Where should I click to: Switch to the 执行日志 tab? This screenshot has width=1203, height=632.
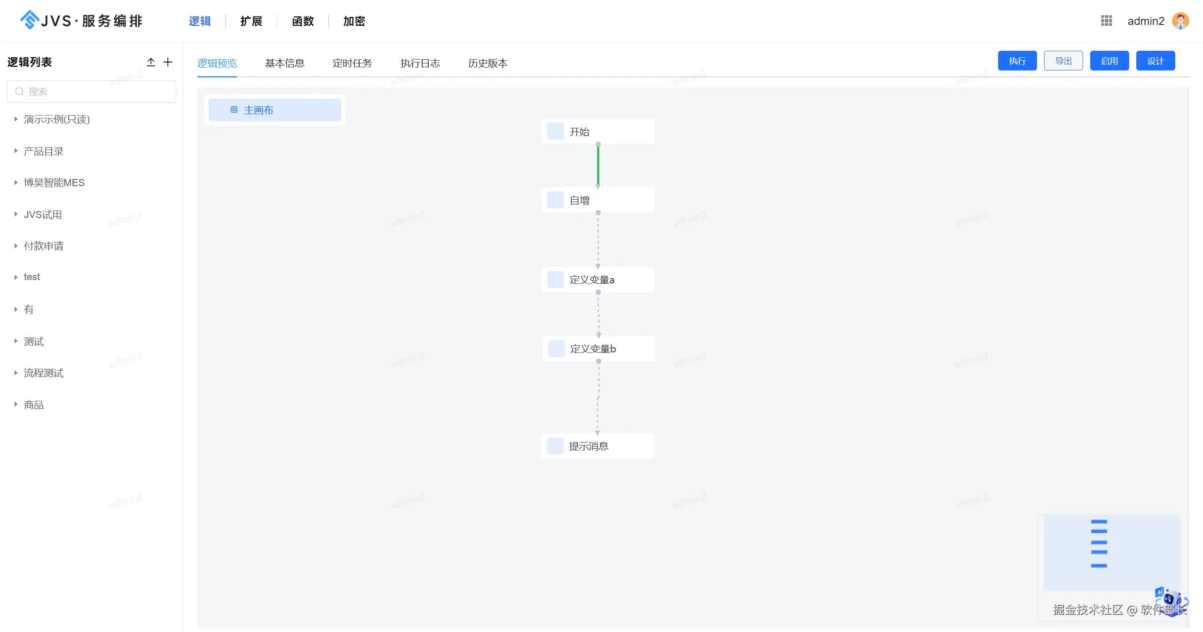point(420,63)
